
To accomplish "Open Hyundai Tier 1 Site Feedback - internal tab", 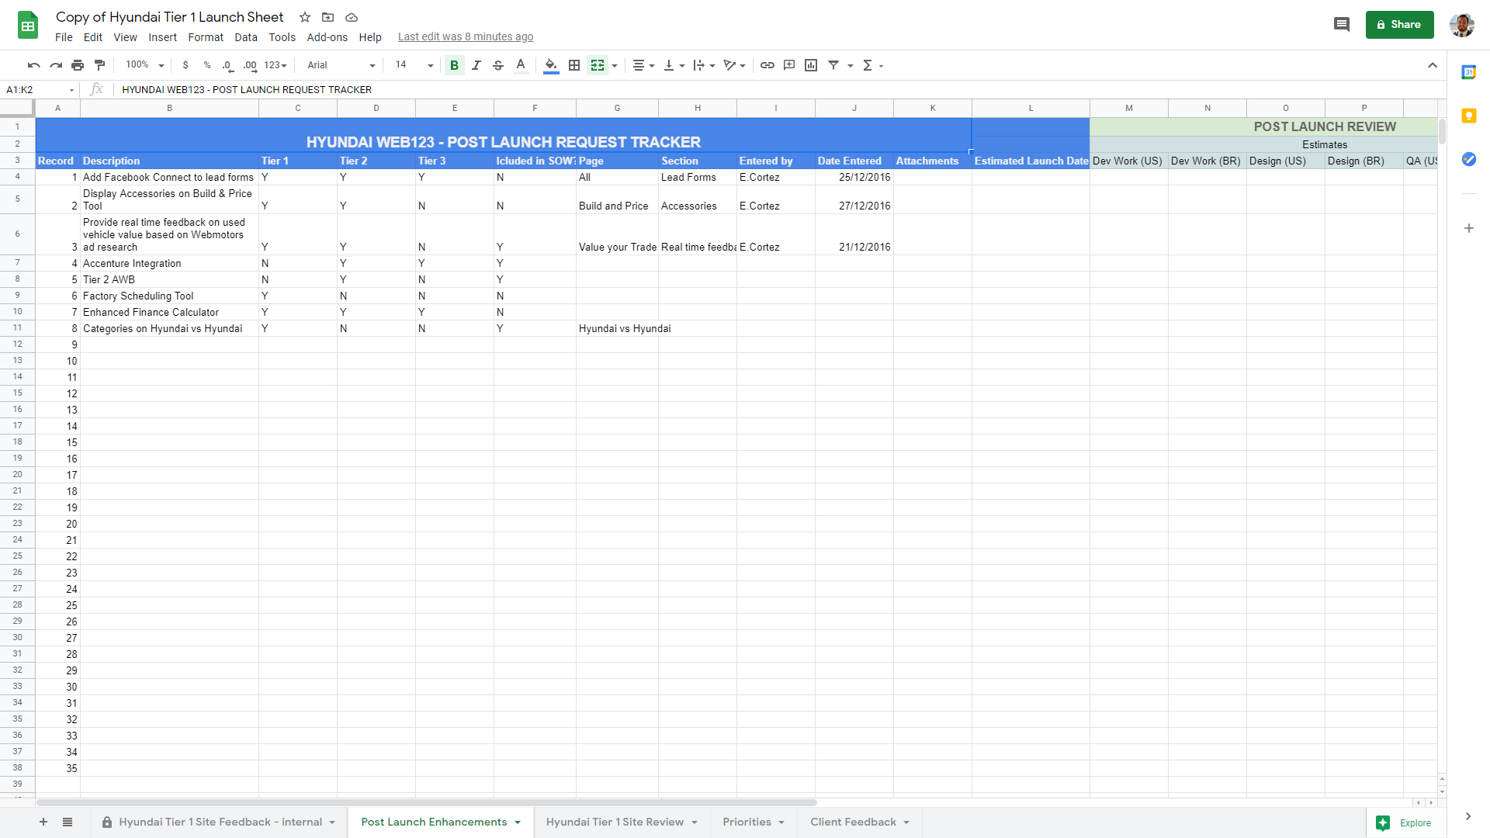I will click(219, 822).
